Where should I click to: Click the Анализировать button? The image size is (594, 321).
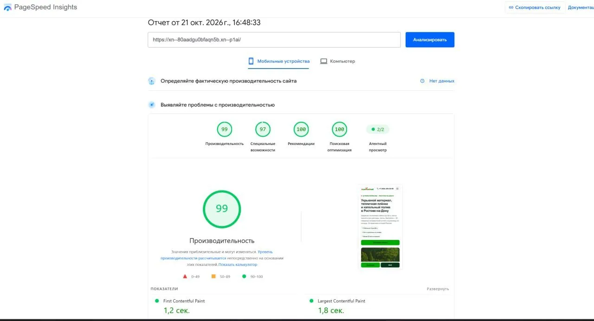click(x=430, y=40)
